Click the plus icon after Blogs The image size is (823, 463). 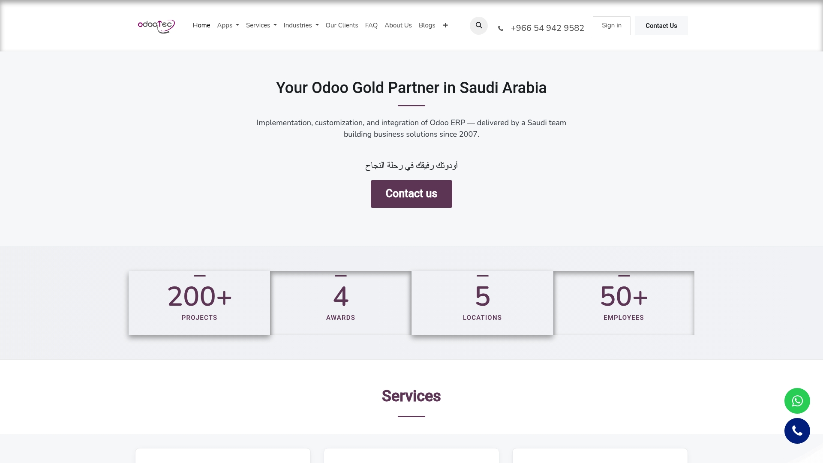pos(445,25)
